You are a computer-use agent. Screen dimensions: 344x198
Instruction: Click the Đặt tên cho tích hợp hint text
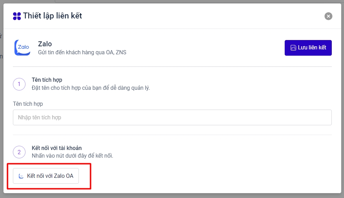(x=90, y=88)
